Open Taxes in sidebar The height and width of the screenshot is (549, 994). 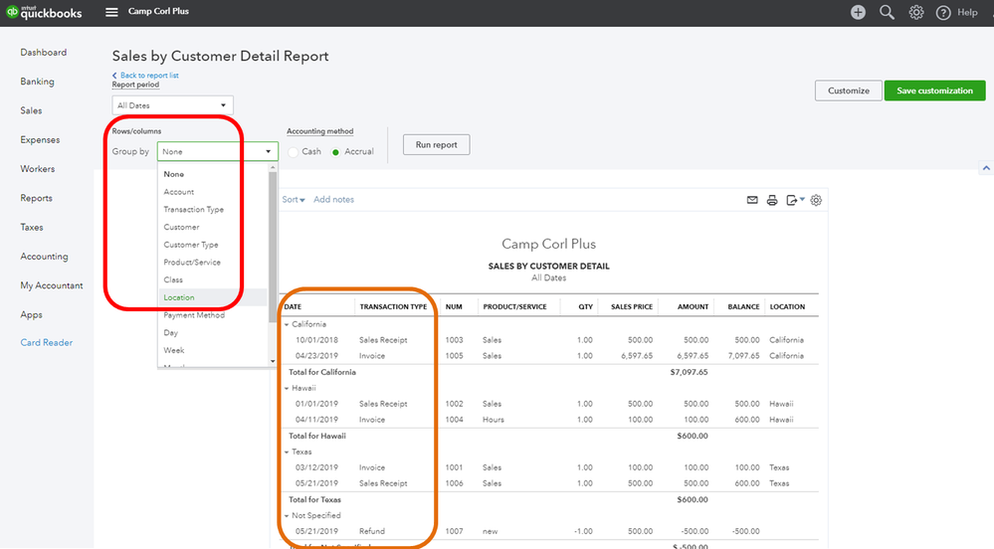click(x=32, y=227)
